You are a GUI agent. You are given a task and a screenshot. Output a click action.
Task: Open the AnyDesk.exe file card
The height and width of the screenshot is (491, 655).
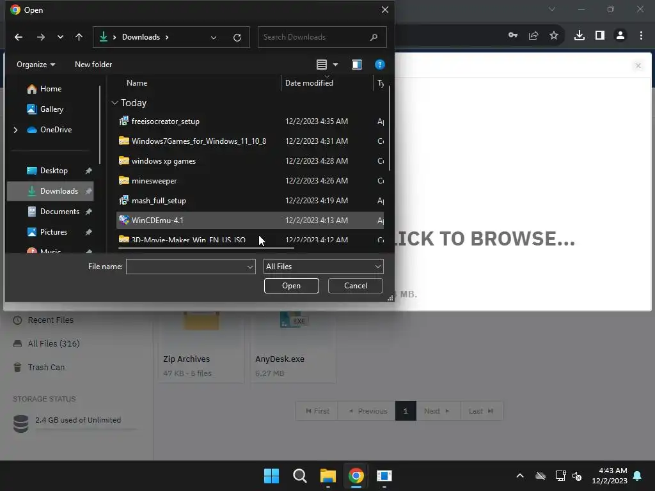click(x=293, y=347)
